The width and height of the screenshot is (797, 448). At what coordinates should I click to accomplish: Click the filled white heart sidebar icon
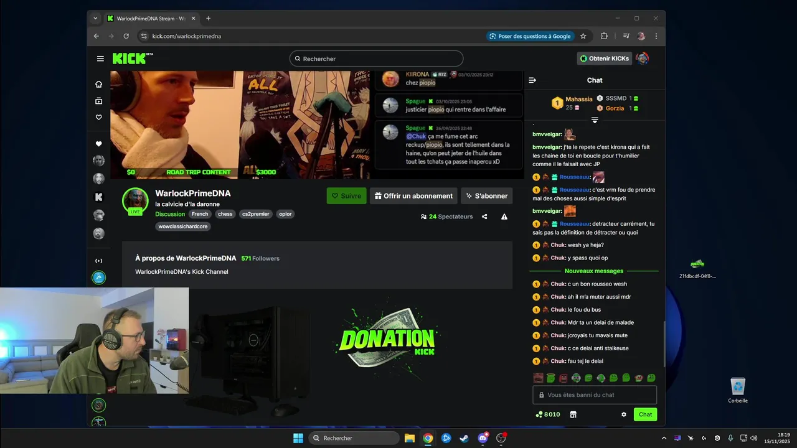[x=98, y=144]
